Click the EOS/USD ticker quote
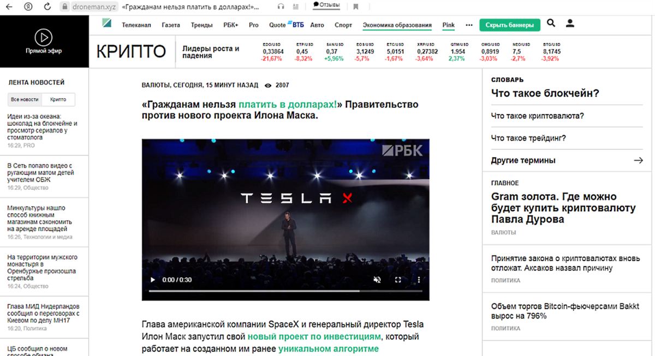The width and height of the screenshot is (655, 356). (x=365, y=51)
